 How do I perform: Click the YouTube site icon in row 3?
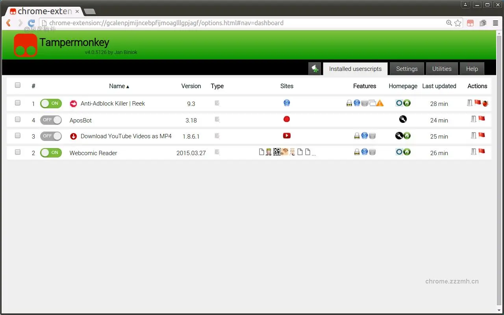pos(287,136)
